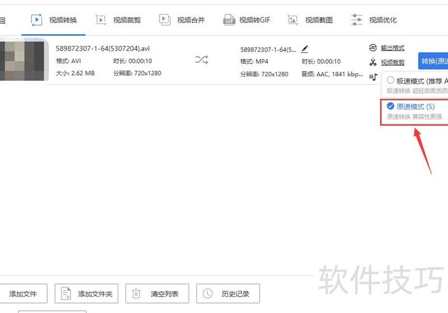Select the 原速模式 (S) radio option

pos(390,106)
